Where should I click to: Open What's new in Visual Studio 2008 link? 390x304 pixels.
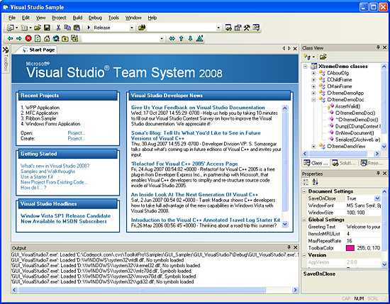click(x=55, y=166)
